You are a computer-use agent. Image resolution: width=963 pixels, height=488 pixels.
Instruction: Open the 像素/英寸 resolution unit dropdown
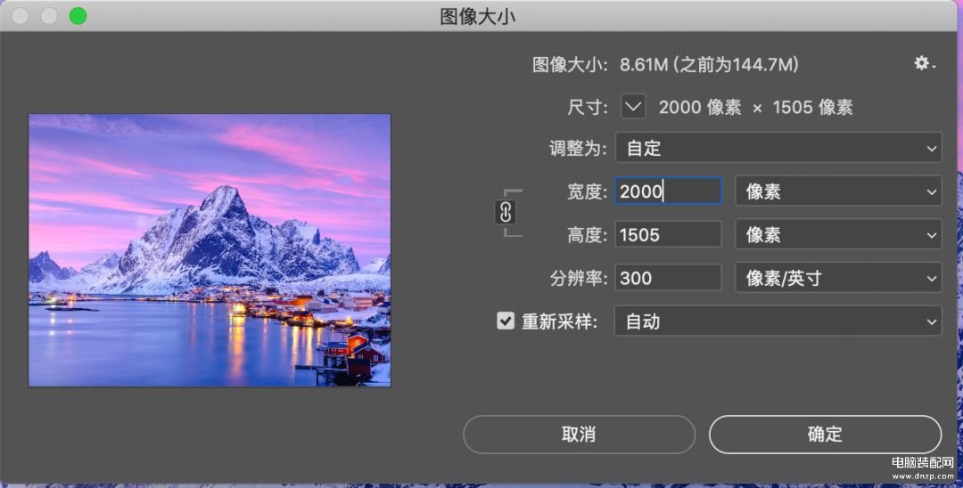pyautogui.click(x=838, y=279)
